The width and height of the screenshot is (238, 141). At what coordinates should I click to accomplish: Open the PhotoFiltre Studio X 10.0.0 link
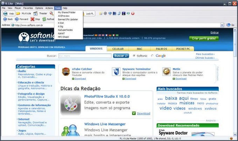pyautogui.click(x=107, y=96)
